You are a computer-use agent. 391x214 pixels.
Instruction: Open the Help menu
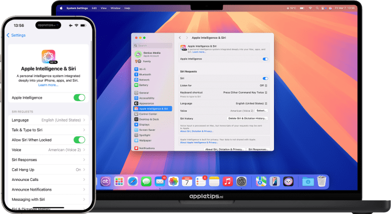pos(127,8)
